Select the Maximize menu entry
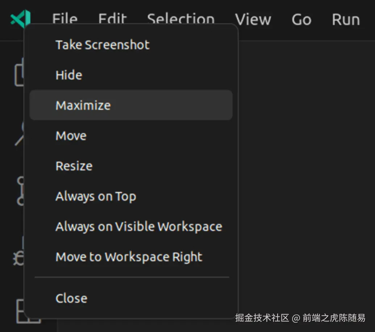 coord(83,105)
